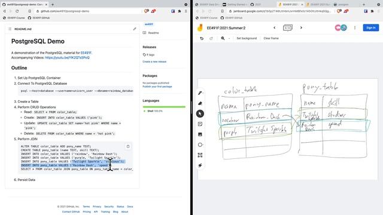Open the 1 tags link under Releases
Screen dimensions: 383x215
pyautogui.click(x=148, y=54)
